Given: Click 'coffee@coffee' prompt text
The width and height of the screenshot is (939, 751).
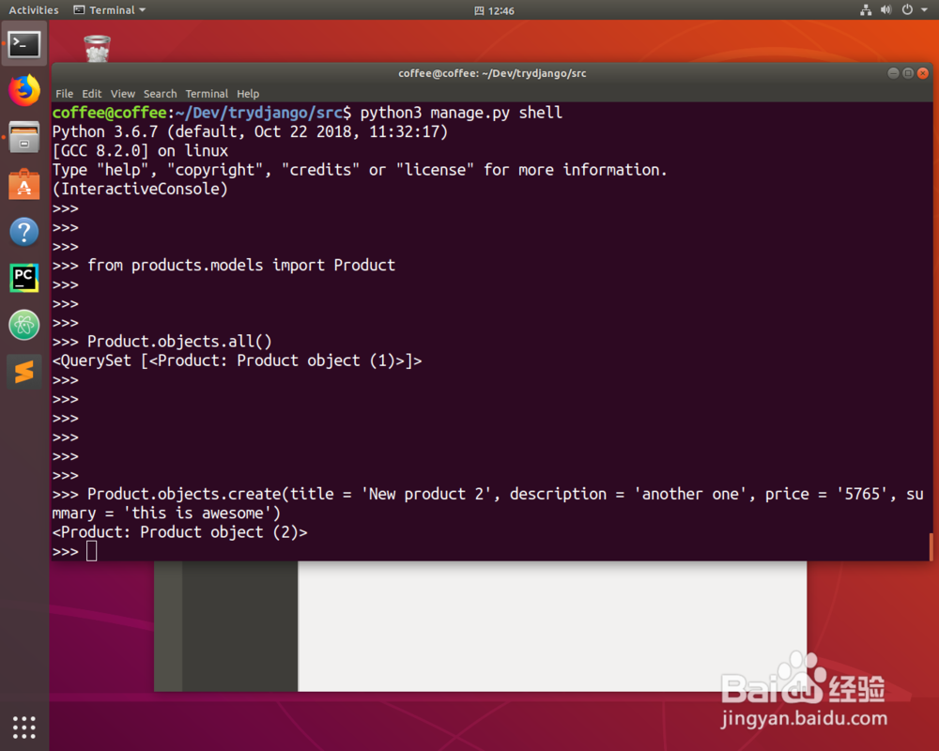Looking at the screenshot, I should (x=110, y=113).
